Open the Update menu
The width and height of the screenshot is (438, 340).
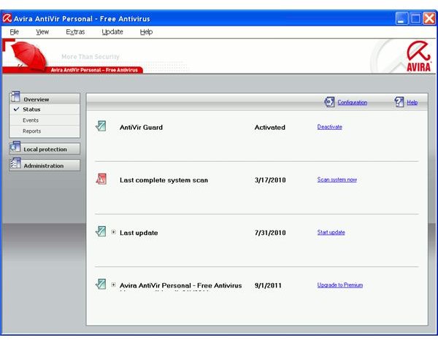click(x=112, y=32)
